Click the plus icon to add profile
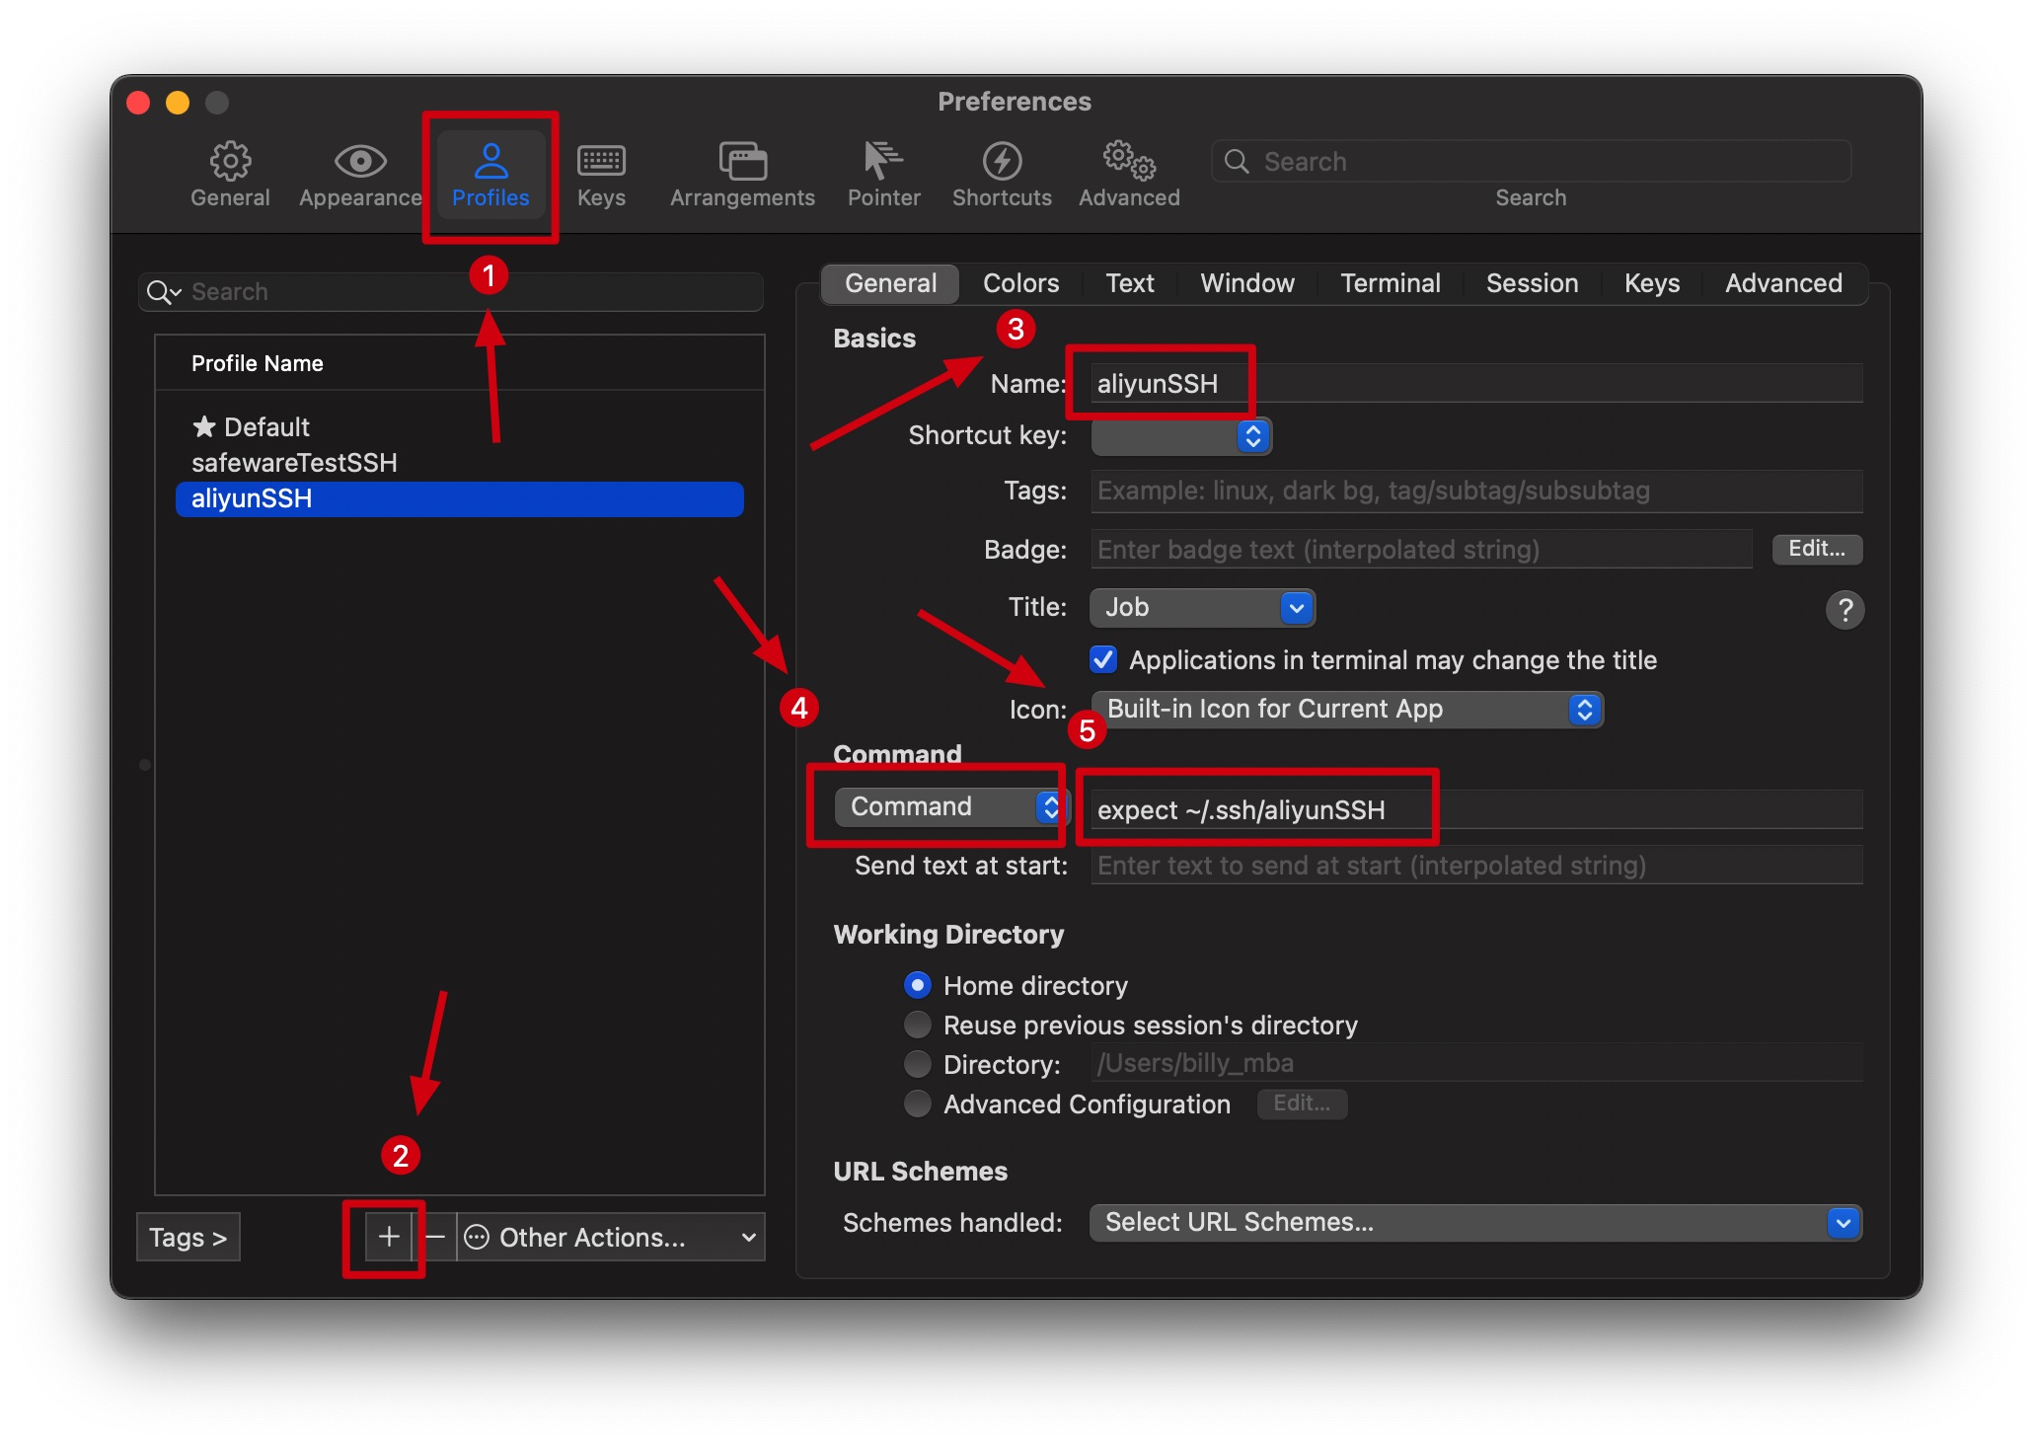The width and height of the screenshot is (2033, 1445). (389, 1237)
